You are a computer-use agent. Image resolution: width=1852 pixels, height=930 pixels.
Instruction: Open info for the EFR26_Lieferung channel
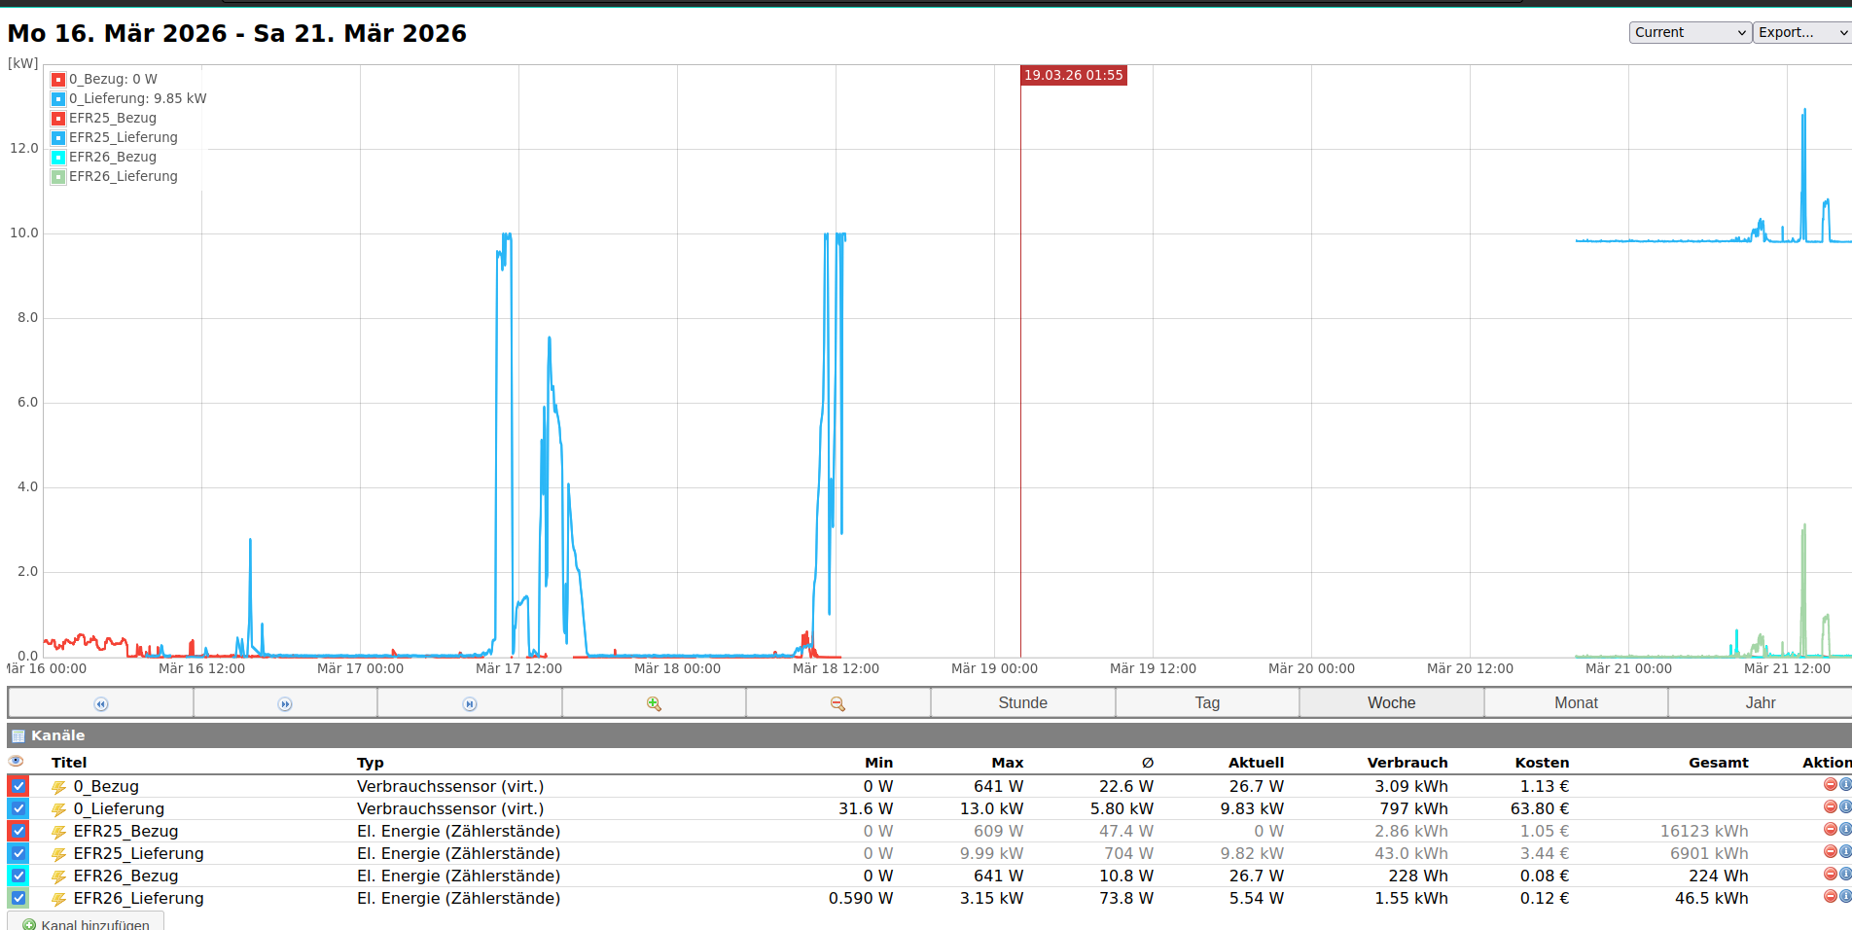pyautogui.click(x=1844, y=897)
